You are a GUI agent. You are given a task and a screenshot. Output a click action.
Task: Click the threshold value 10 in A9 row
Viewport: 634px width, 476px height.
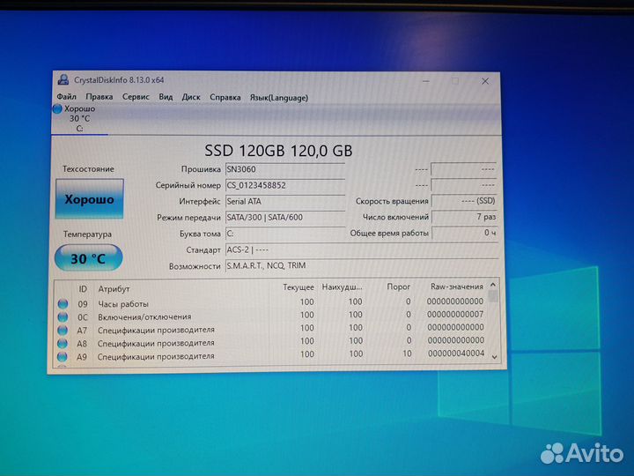click(407, 353)
